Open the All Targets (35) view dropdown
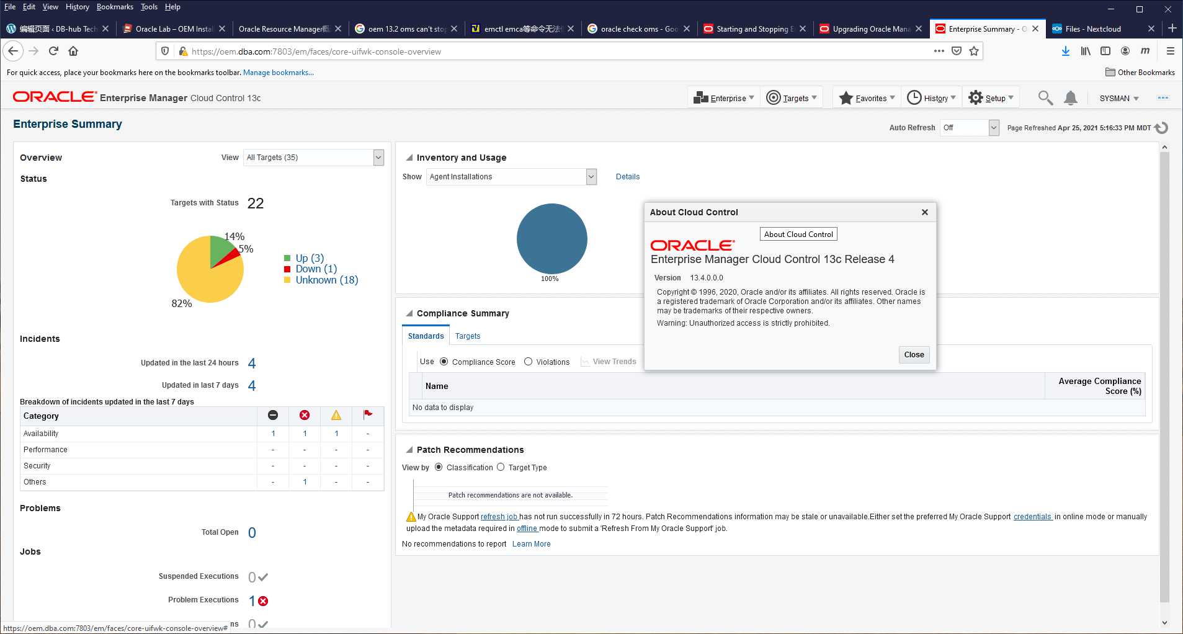The width and height of the screenshot is (1183, 634). tap(314, 158)
